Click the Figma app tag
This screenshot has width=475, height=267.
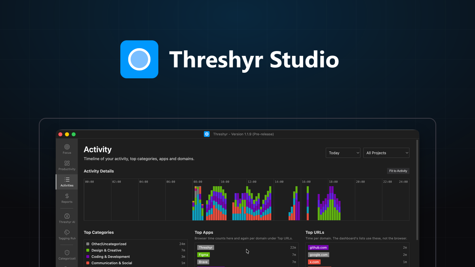pos(203,255)
